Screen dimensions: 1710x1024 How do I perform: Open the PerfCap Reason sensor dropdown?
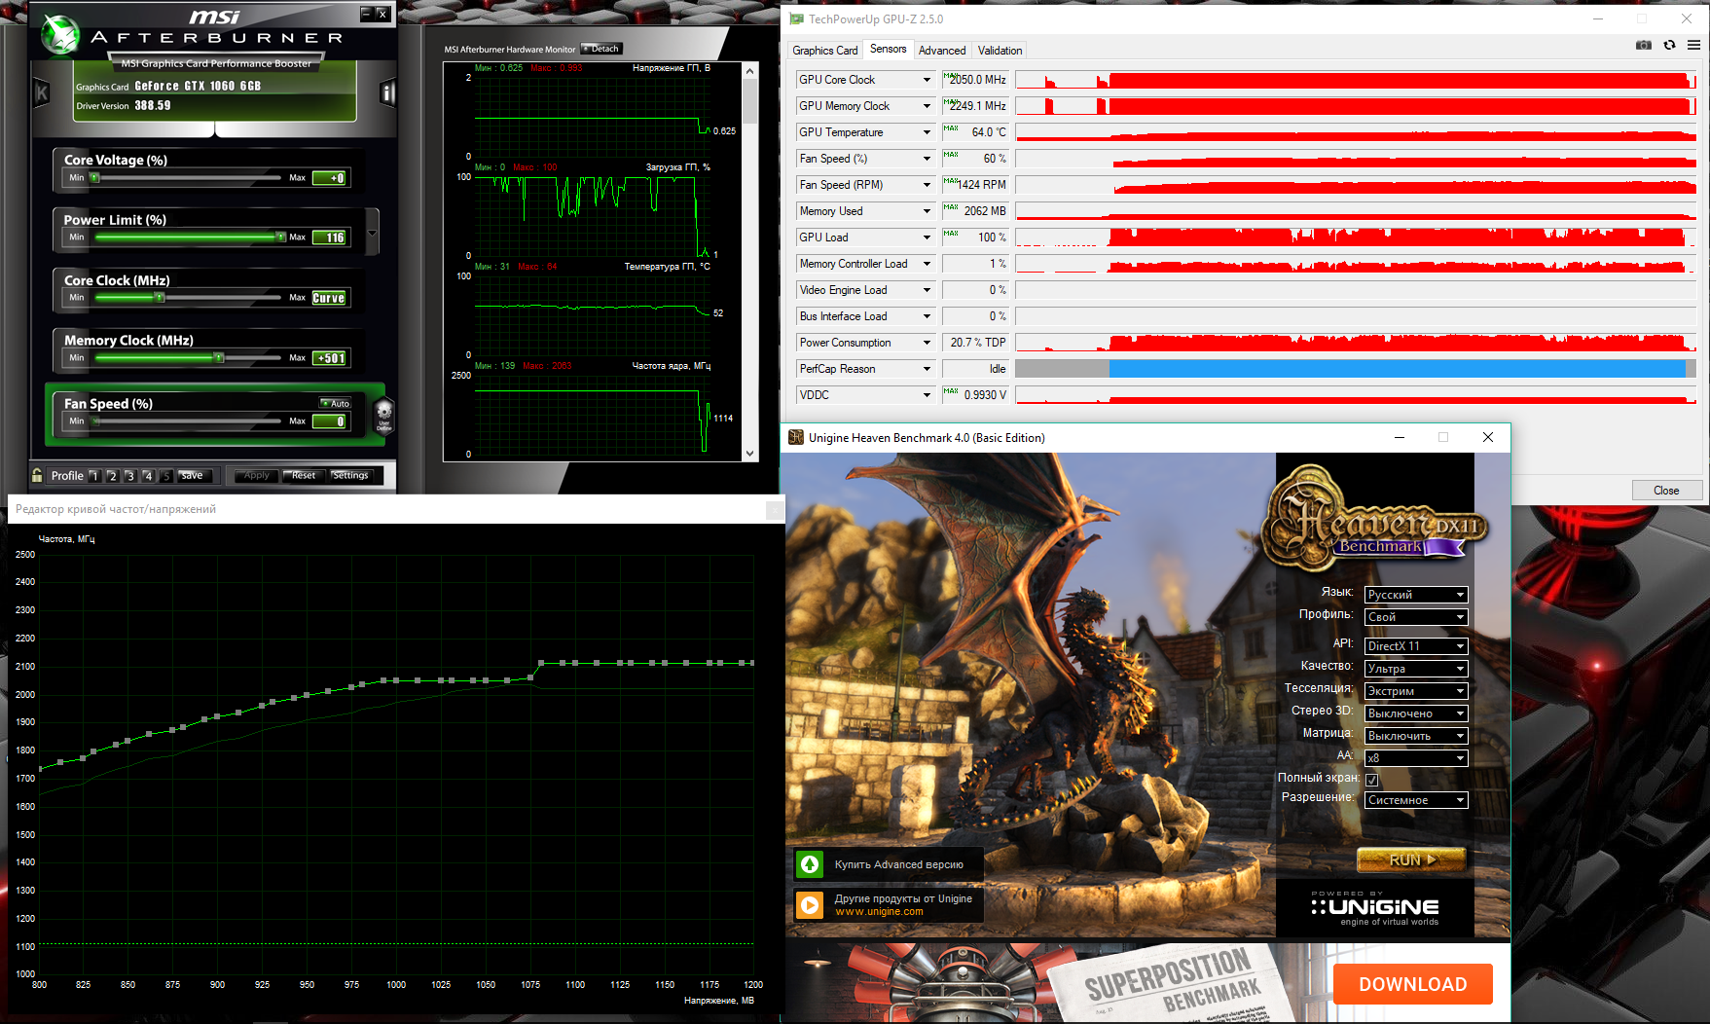tap(927, 369)
